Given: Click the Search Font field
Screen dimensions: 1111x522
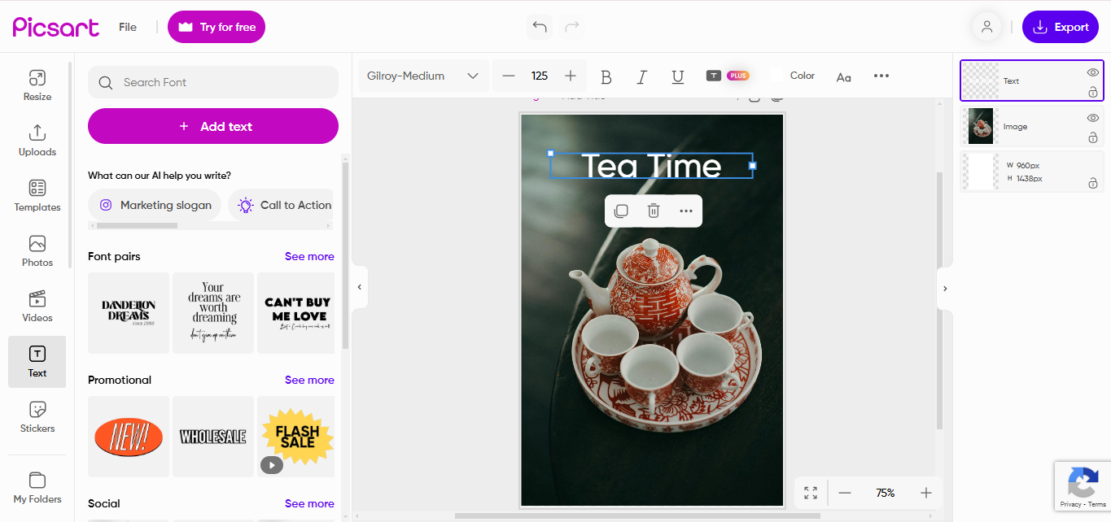Looking at the screenshot, I should point(213,82).
